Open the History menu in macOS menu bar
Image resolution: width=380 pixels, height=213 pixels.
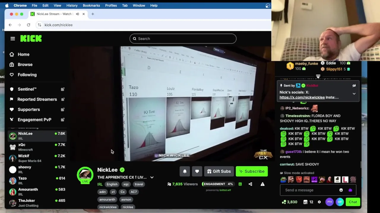pos(72,5)
